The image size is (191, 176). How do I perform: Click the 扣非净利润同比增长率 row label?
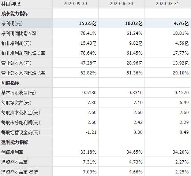pyautogui.click(x=23, y=53)
